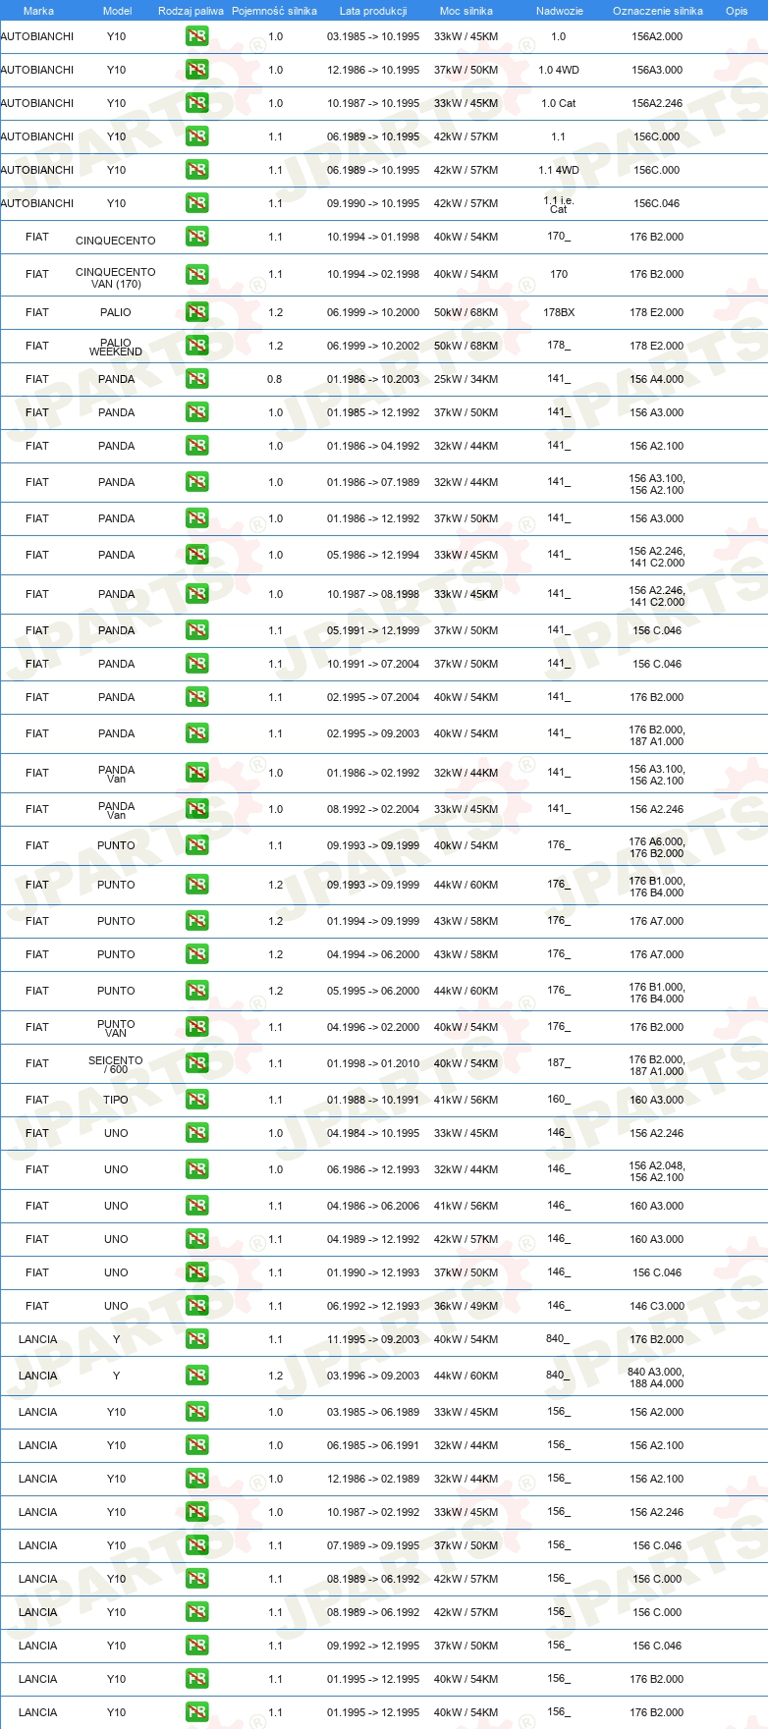768x1729 pixels.
Task: Click fuel icon in Lancia Y 1.1 row
Action: (x=196, y=1339)
